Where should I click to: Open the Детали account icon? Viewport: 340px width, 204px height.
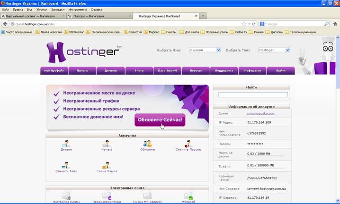(x=66, y=144)
